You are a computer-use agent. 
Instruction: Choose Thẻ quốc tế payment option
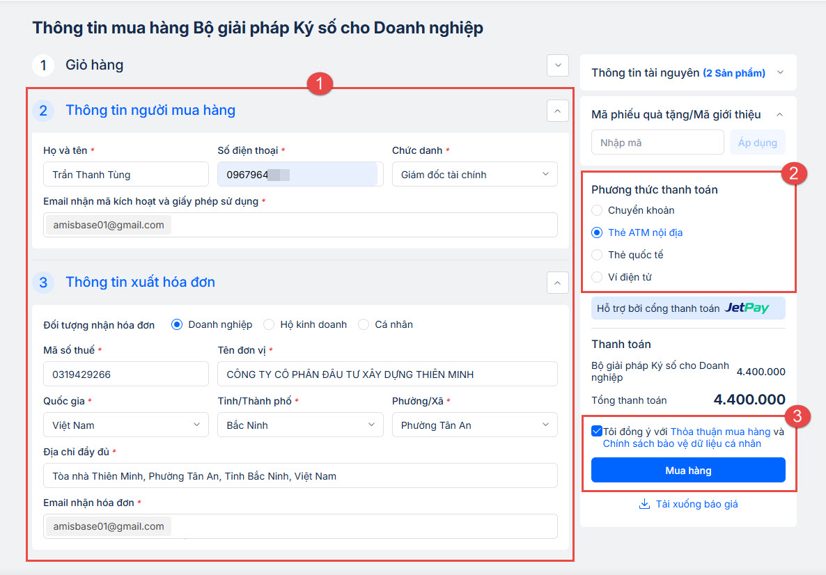click(x=597, y=255)
